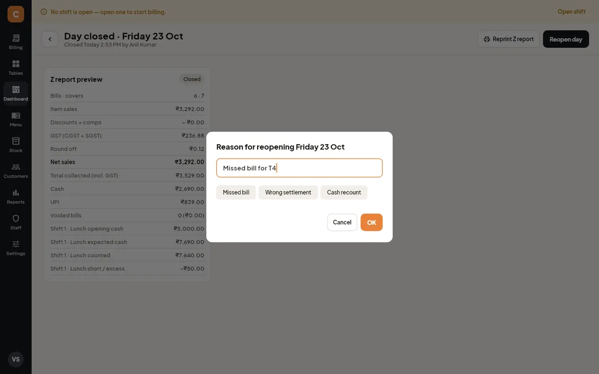
Task: Click the Total collected (incl. GST) label
Action: pos(84,176)
